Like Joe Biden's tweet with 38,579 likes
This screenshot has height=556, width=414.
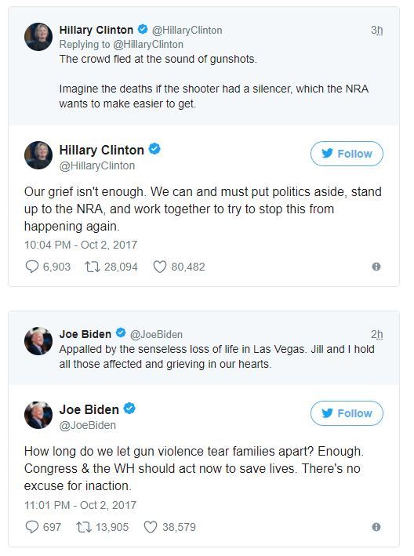click(x=151, y=527)
